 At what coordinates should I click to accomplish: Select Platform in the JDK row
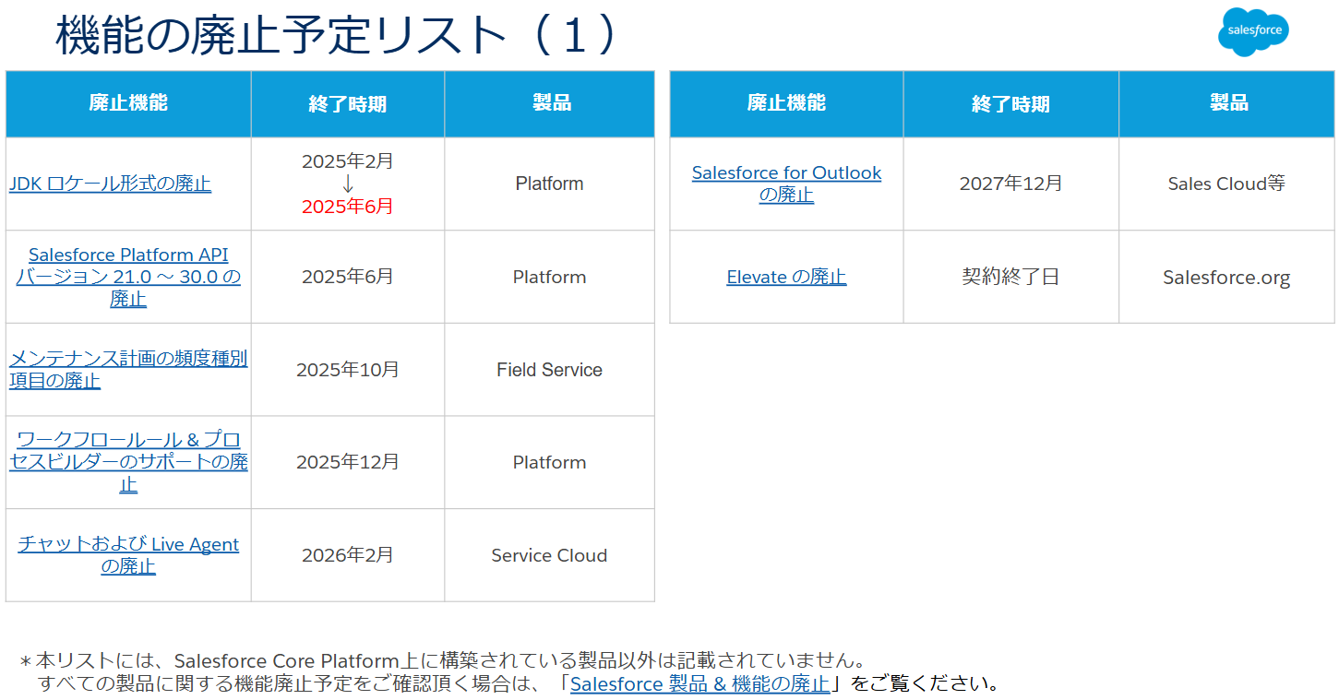550,184
